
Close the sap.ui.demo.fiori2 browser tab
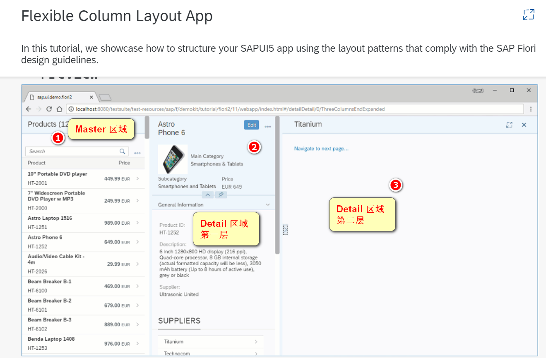pos(91,97)
